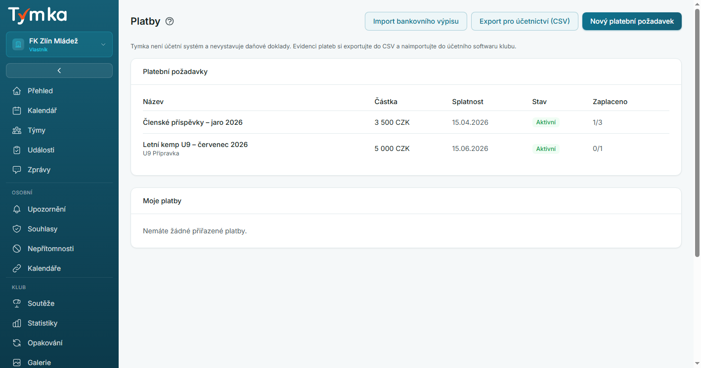Click the due date 15.04.2026

pyautogui.click(x=470, y=122)
